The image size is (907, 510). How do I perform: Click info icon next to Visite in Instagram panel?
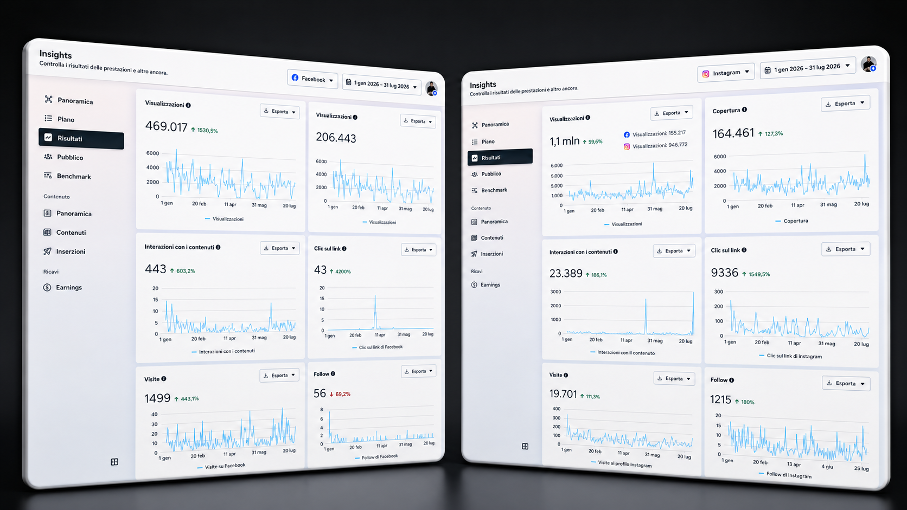click(x=566, y=375)
